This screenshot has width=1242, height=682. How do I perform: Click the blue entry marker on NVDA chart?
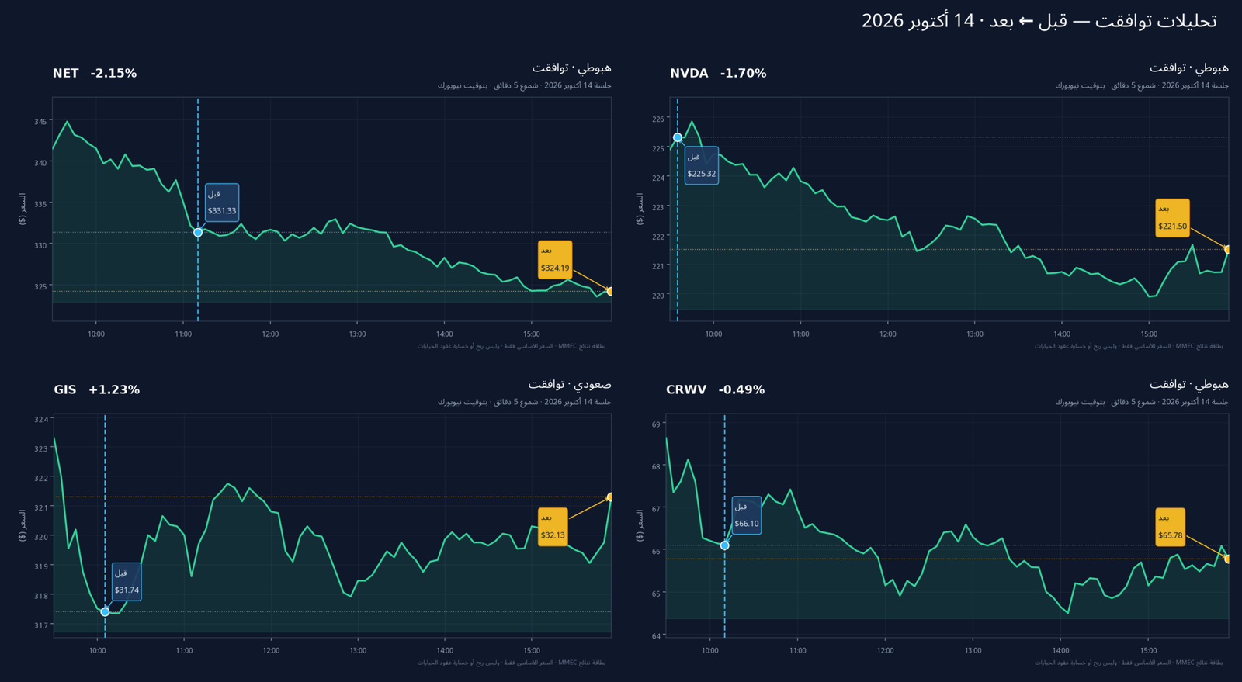(x=678, y=137)
